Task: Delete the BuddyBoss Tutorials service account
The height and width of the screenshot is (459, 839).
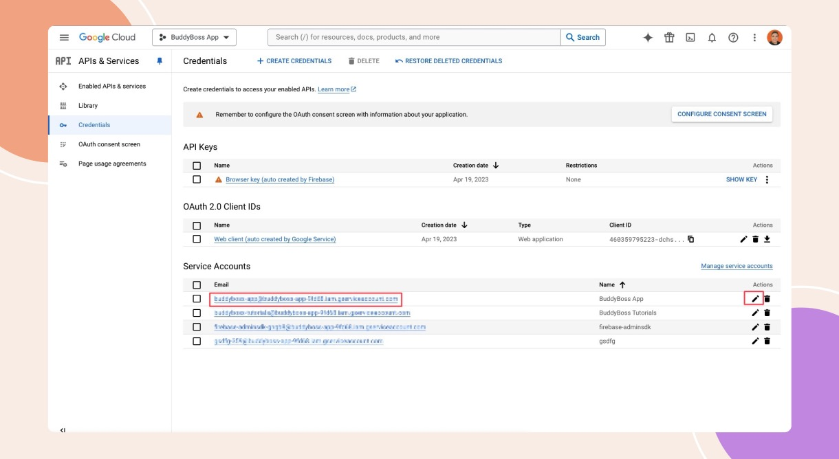Action: click(767, 313)
